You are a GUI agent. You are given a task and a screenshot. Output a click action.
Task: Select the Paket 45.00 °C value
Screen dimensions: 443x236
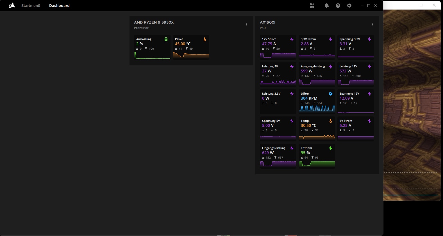(x=183, y=44)
